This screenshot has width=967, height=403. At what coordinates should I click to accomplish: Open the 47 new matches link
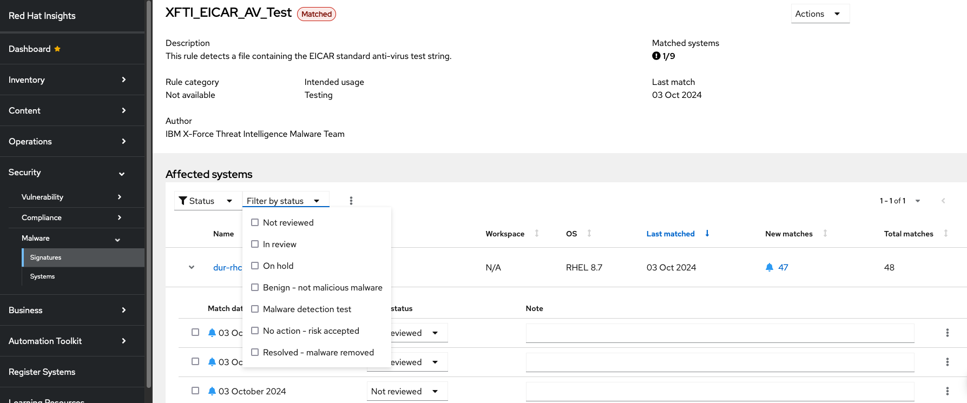(x=783, y=267)
